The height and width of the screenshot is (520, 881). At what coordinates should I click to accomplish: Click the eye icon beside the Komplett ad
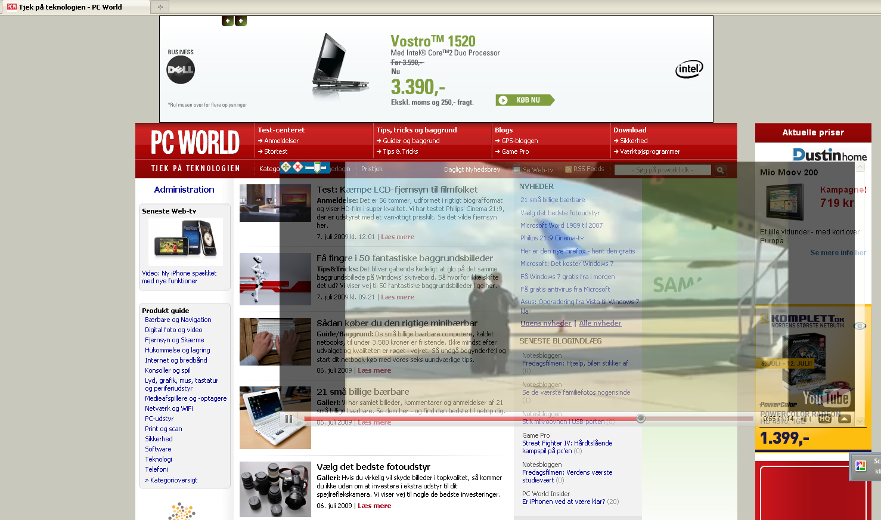pyautogui.click(x=860, y=326)
